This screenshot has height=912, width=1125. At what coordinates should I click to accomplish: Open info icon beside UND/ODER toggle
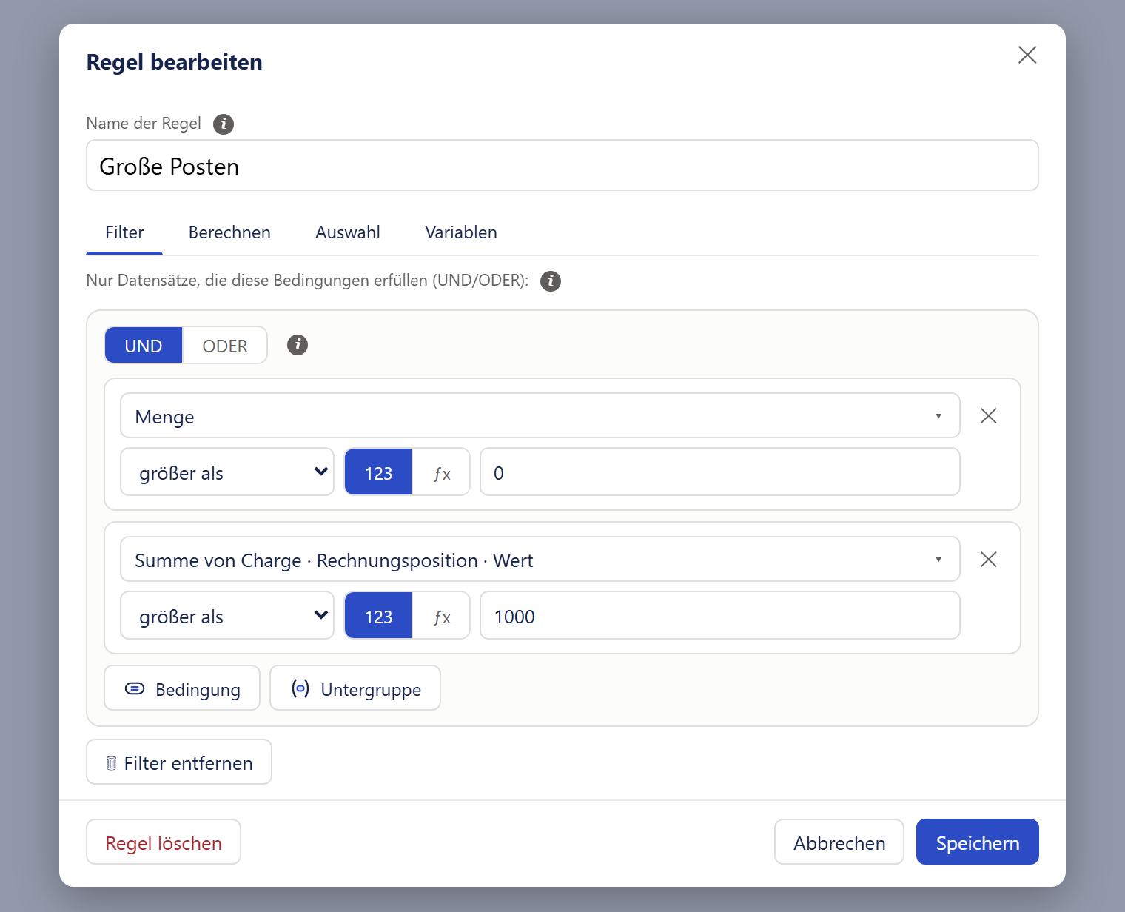(x=298, y=345)
